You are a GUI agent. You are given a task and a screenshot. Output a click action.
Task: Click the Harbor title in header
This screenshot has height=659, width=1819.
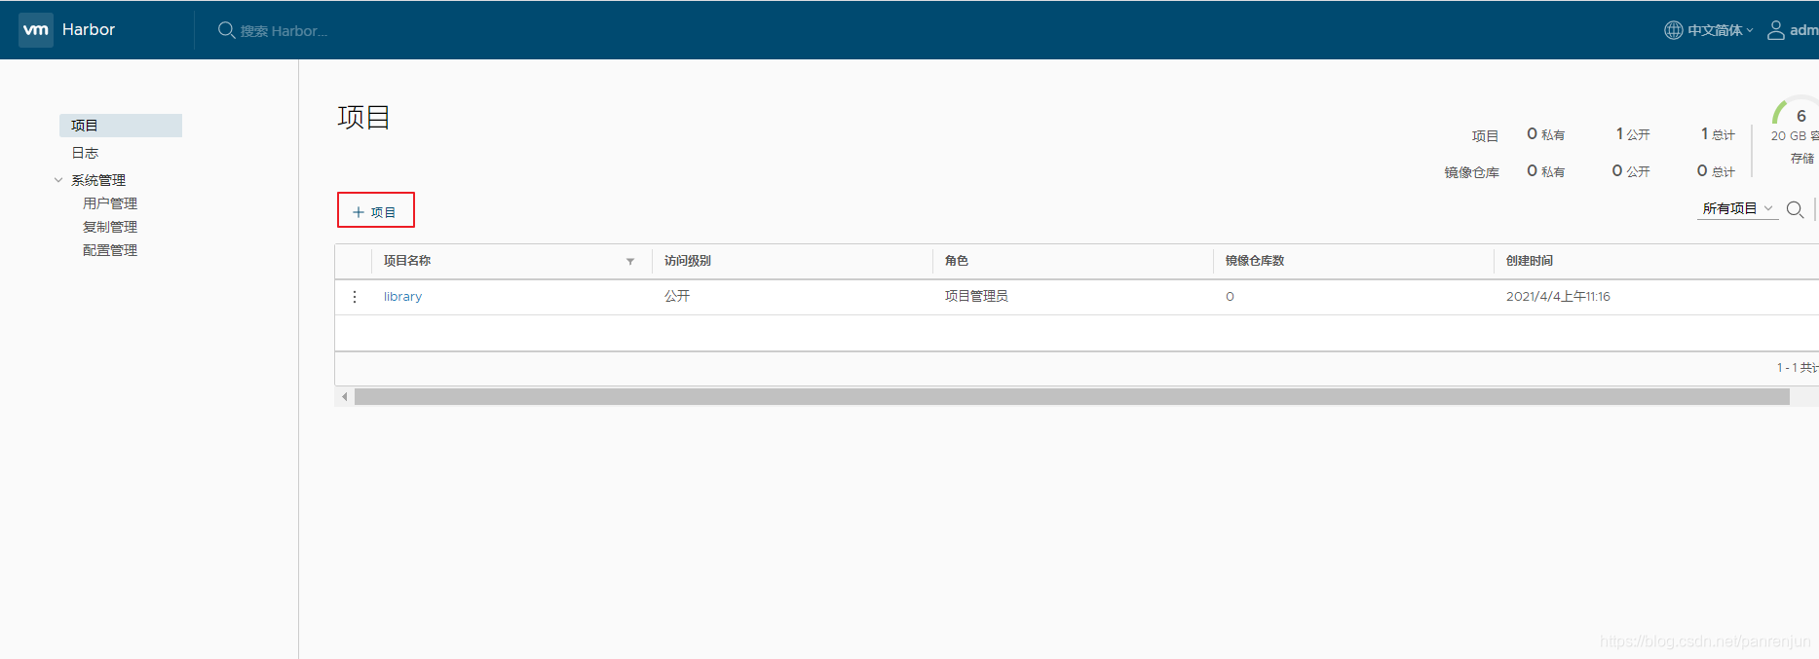(89, 29)
